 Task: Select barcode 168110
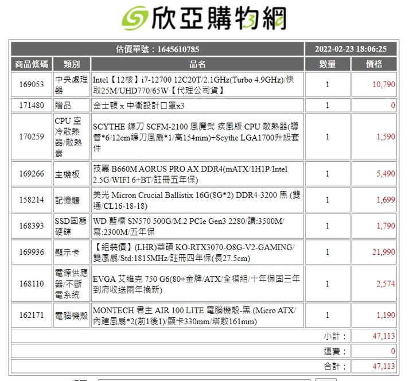pyautogui.click(x=32, y=284)
